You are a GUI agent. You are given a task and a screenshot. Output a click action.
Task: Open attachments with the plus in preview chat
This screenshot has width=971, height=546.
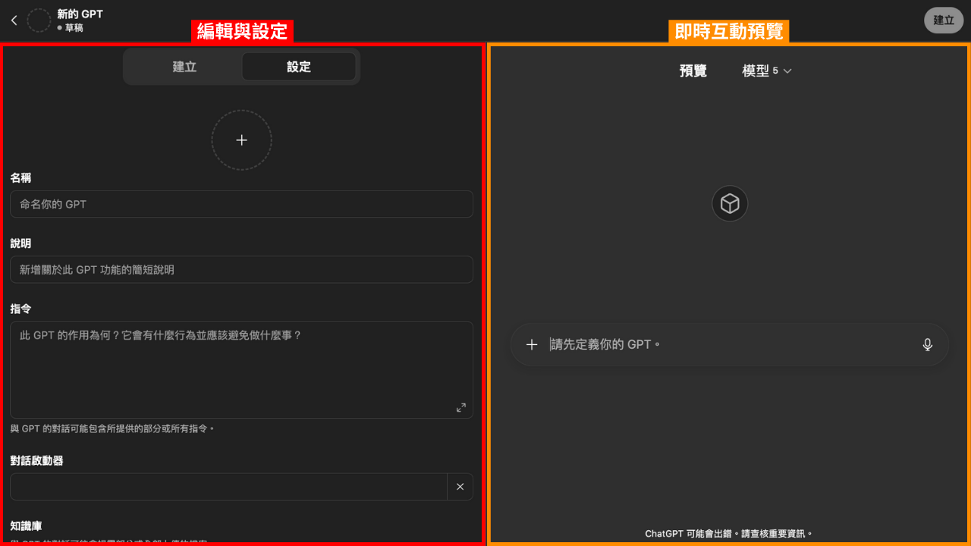(532, 344)
